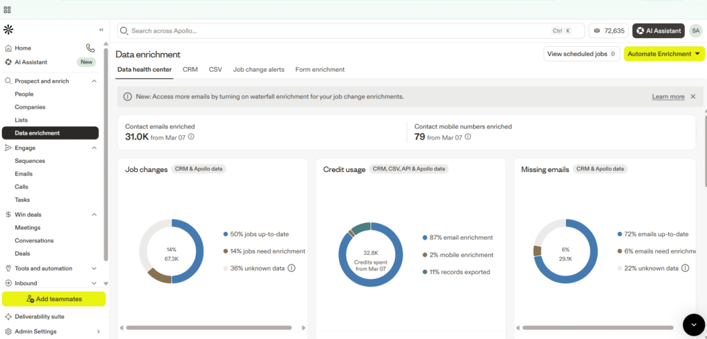The width and height of the screenshot is (707, 339).
Task: Click the search magnifier icon
Action: tap(125, 31)
